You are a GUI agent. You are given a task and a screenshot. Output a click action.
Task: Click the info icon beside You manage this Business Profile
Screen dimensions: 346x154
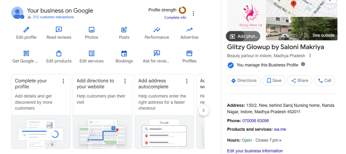pyautogui.click(x=303, y=64)
